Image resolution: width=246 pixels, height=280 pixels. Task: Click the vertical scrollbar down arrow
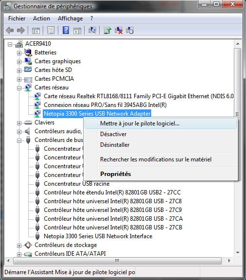[x=238, y=252]
